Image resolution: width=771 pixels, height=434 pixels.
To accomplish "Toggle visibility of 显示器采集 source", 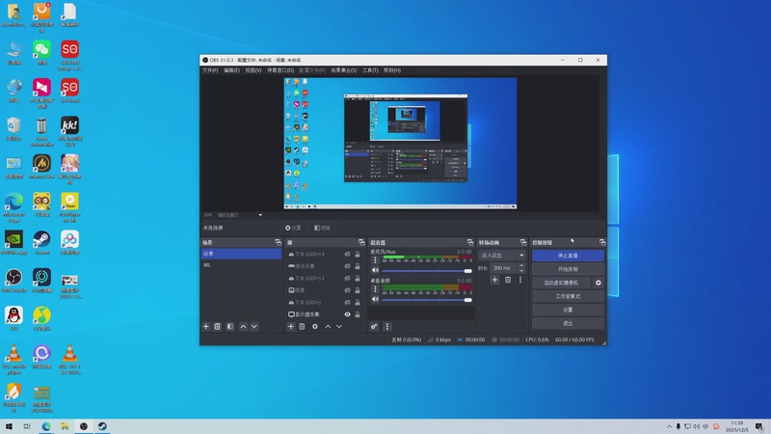I will [x=347, y=314].
